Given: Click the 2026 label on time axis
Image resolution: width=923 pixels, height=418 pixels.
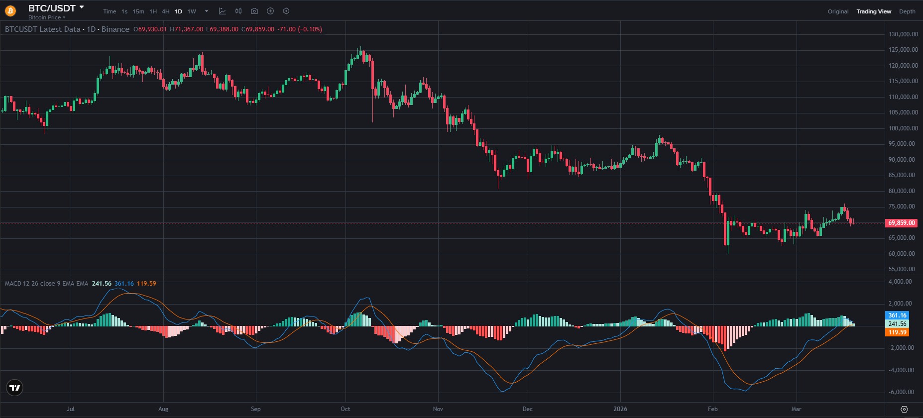Looking at the screenshot, I should pos(620,409).
